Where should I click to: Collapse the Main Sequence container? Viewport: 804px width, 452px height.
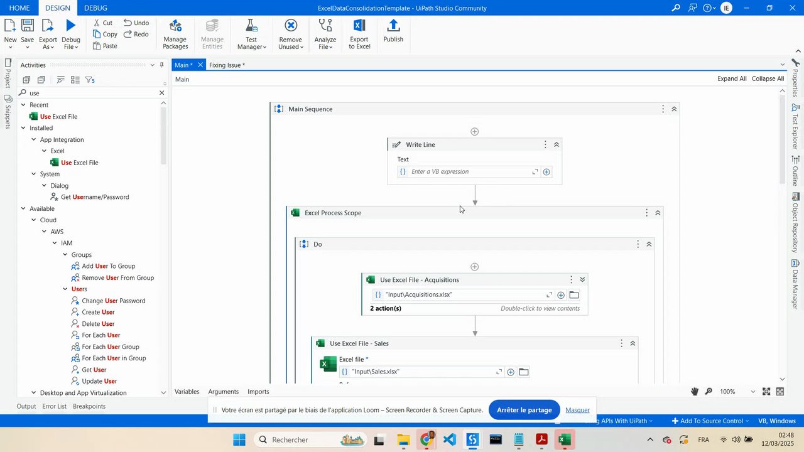click(x=674, y=109)
